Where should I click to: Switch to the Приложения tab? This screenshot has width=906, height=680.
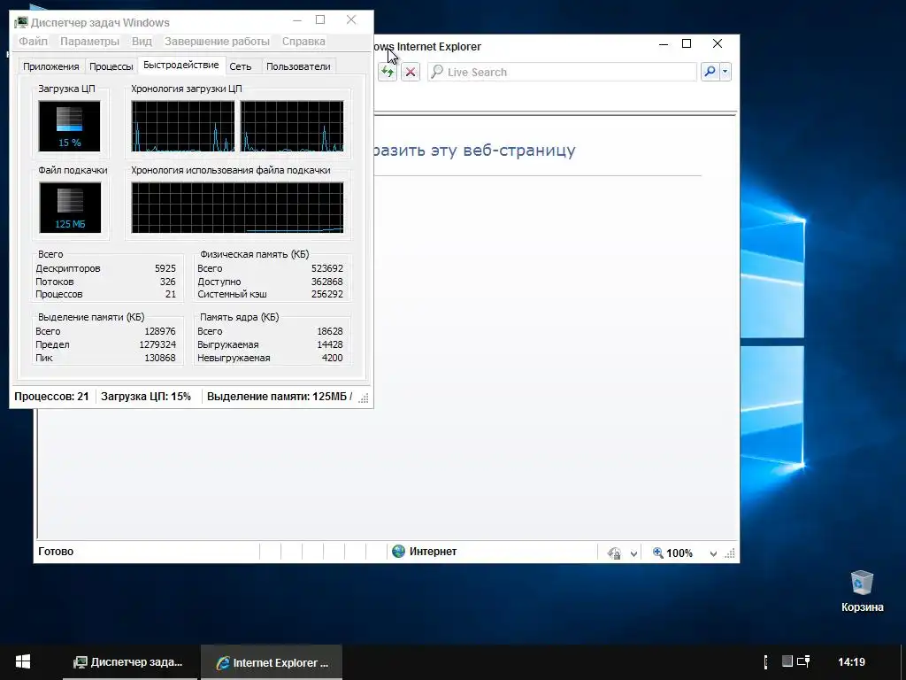(50, 66)
